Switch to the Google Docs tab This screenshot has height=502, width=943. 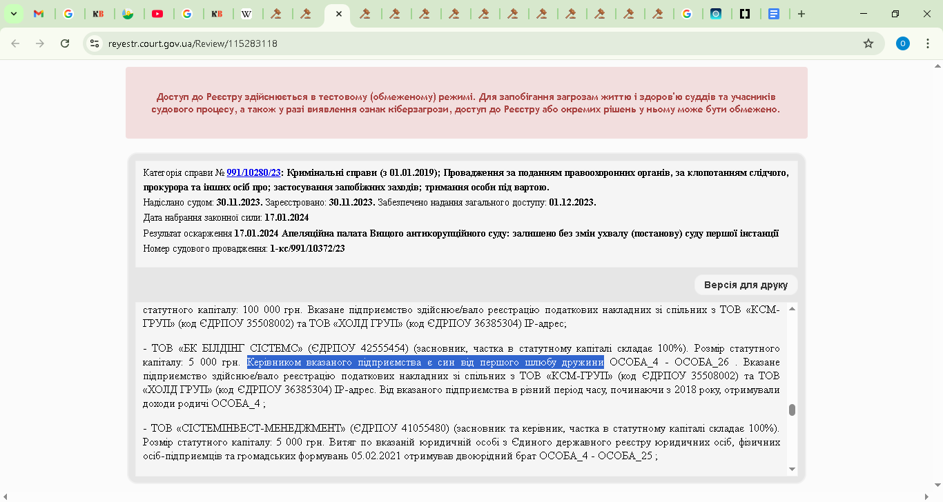[774, 14]
